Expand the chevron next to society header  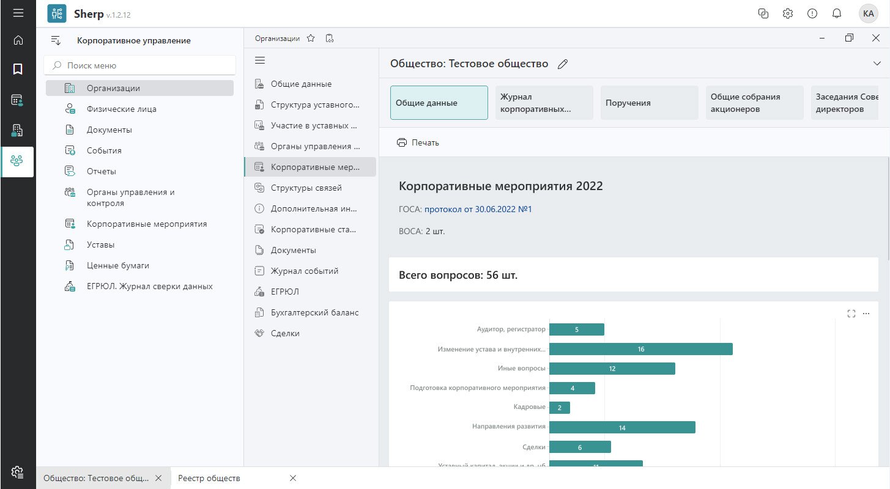(x=876, y=64)
